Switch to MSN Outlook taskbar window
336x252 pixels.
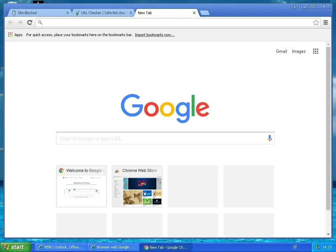61,247
